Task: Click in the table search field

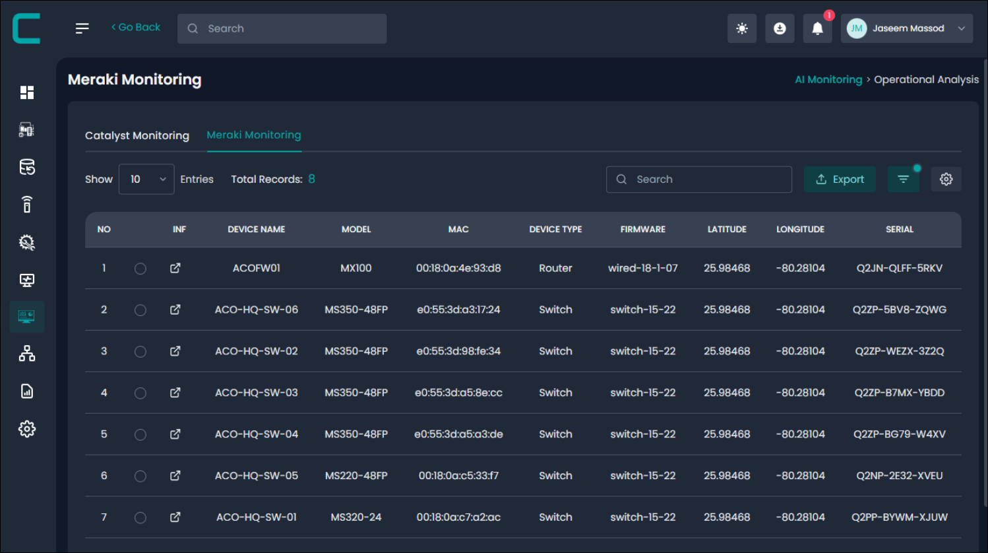Action: pyautogui.click(x=699, y=179)
